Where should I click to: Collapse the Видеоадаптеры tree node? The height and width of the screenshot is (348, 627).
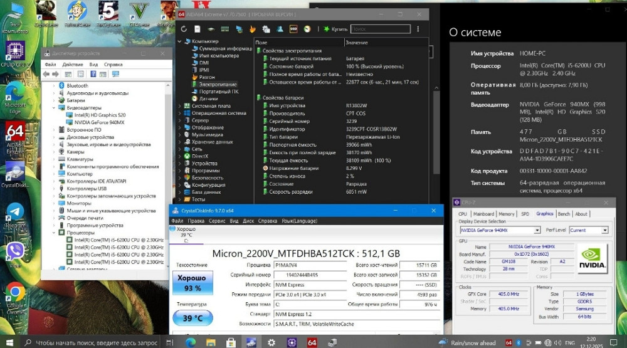point(54,108)
